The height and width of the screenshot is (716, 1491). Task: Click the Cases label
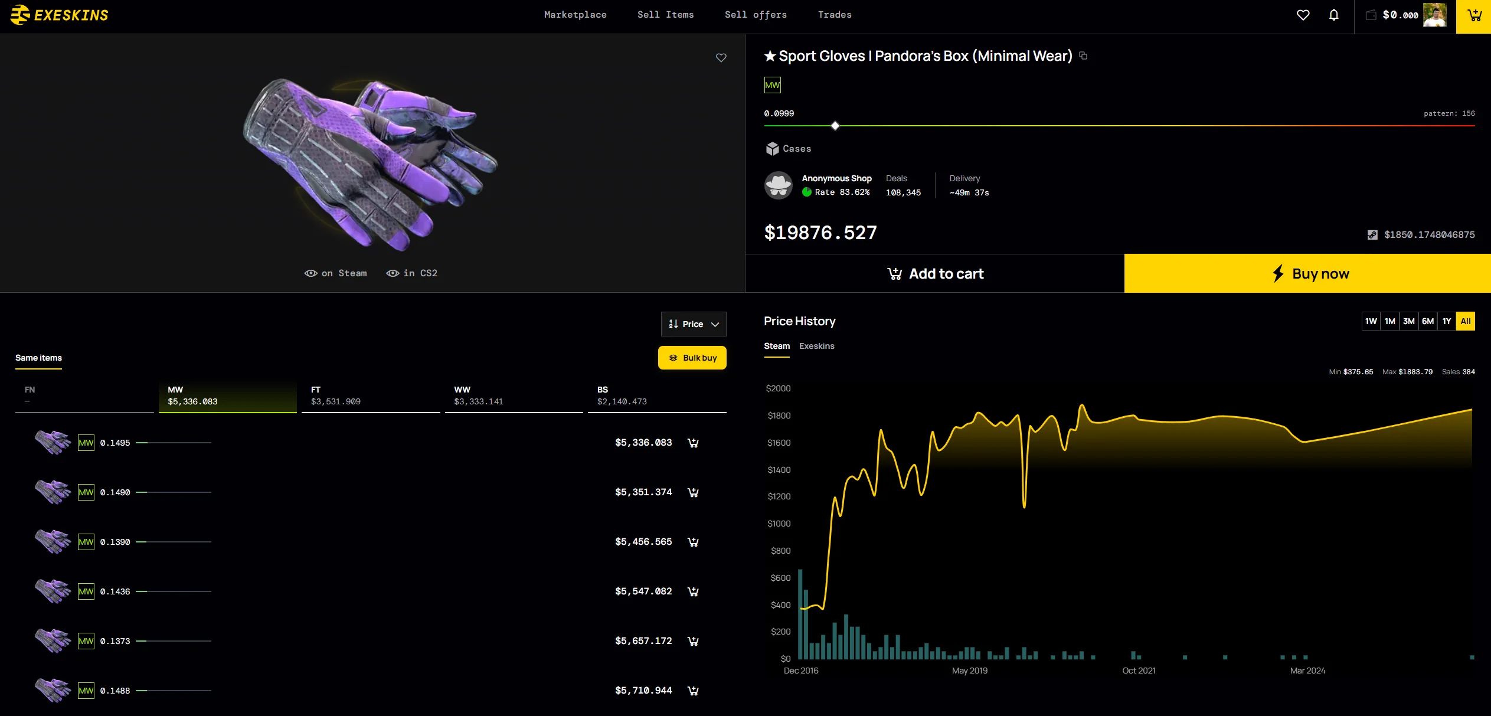pos(797,149)
